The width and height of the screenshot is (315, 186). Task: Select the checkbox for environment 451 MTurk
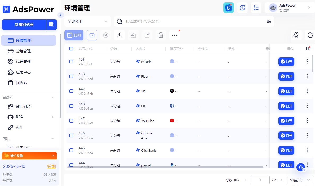(71, 62)
